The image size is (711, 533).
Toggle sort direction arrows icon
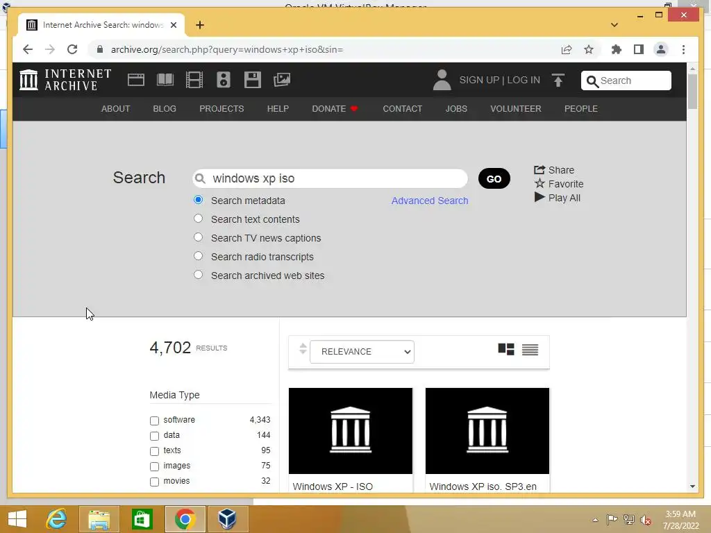[x=303, y=349]
